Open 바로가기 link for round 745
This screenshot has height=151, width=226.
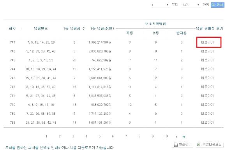click(207, 60)
